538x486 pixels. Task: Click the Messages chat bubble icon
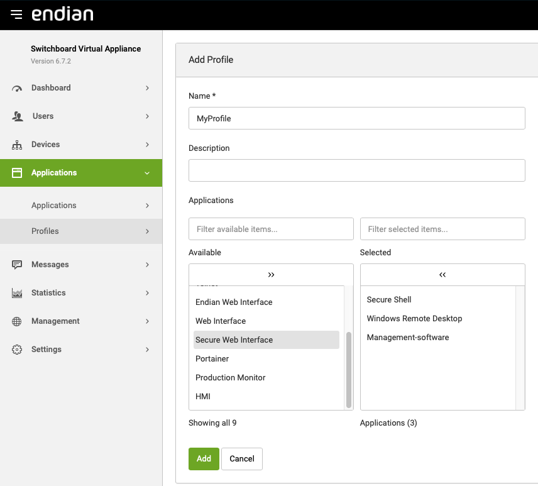(17, 265)
